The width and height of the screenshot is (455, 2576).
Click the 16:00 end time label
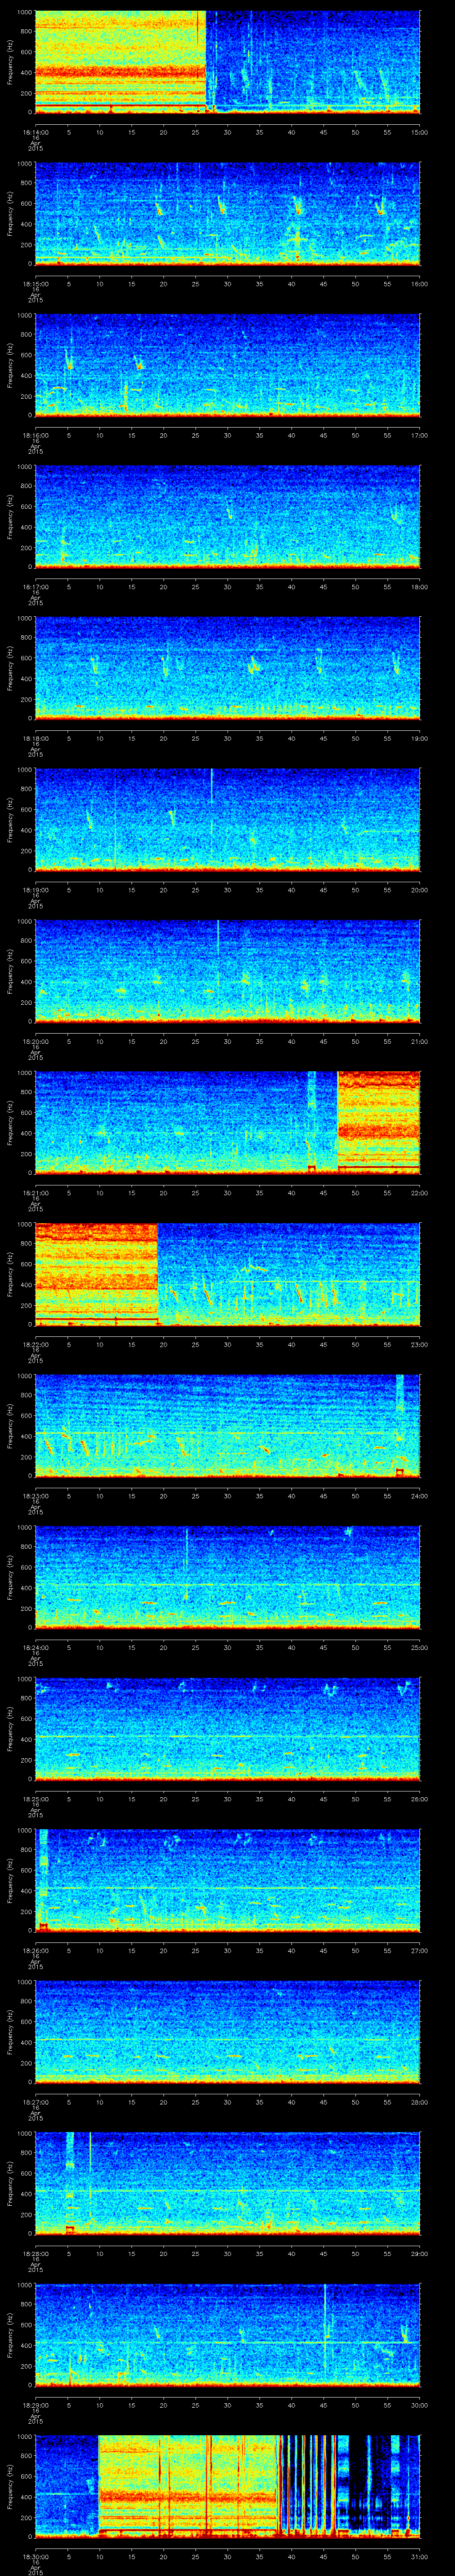point(420,284)
